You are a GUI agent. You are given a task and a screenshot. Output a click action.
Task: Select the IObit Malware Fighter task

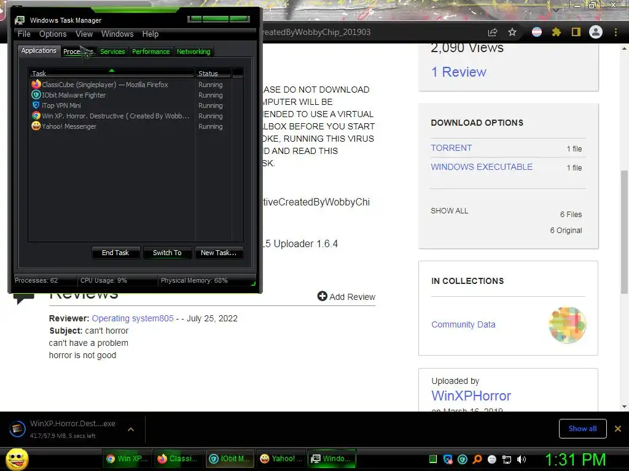pos(112,95)
